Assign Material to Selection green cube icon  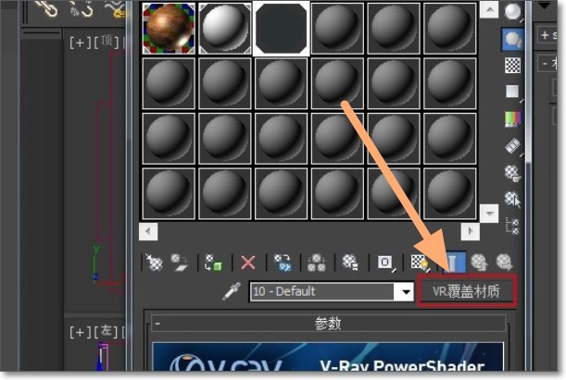(213, 263)
